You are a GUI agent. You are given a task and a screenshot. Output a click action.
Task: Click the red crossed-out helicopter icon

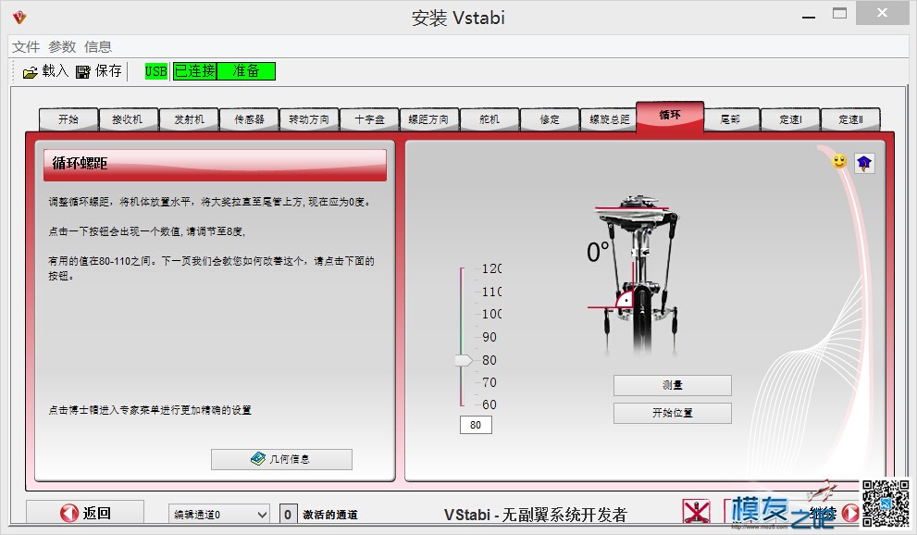tap(696, 513)
